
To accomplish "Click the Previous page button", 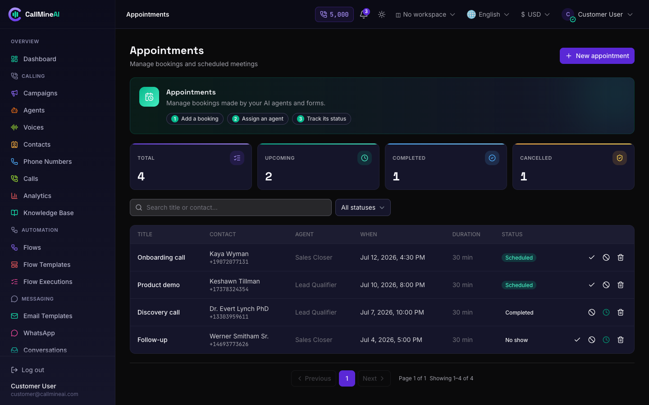I will click(314, 378).
